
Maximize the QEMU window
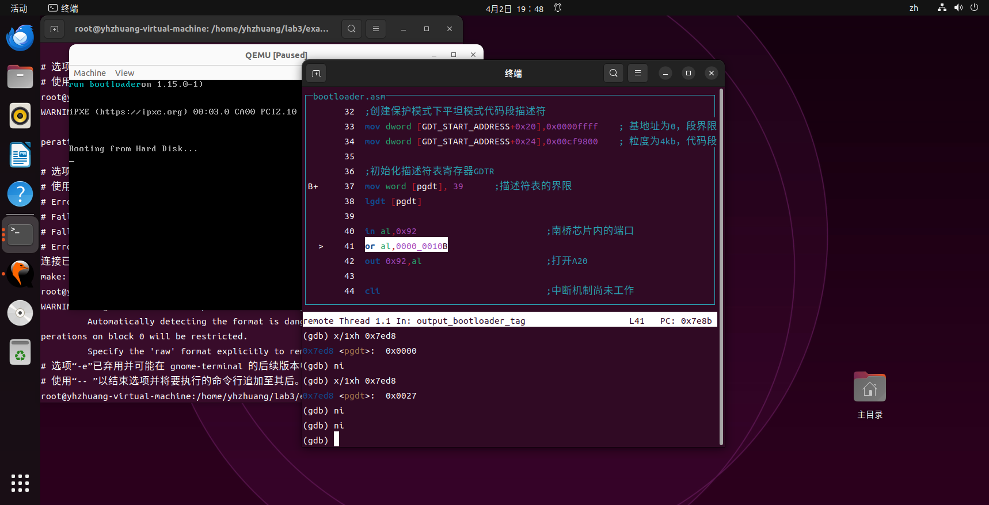pos(454,55)
